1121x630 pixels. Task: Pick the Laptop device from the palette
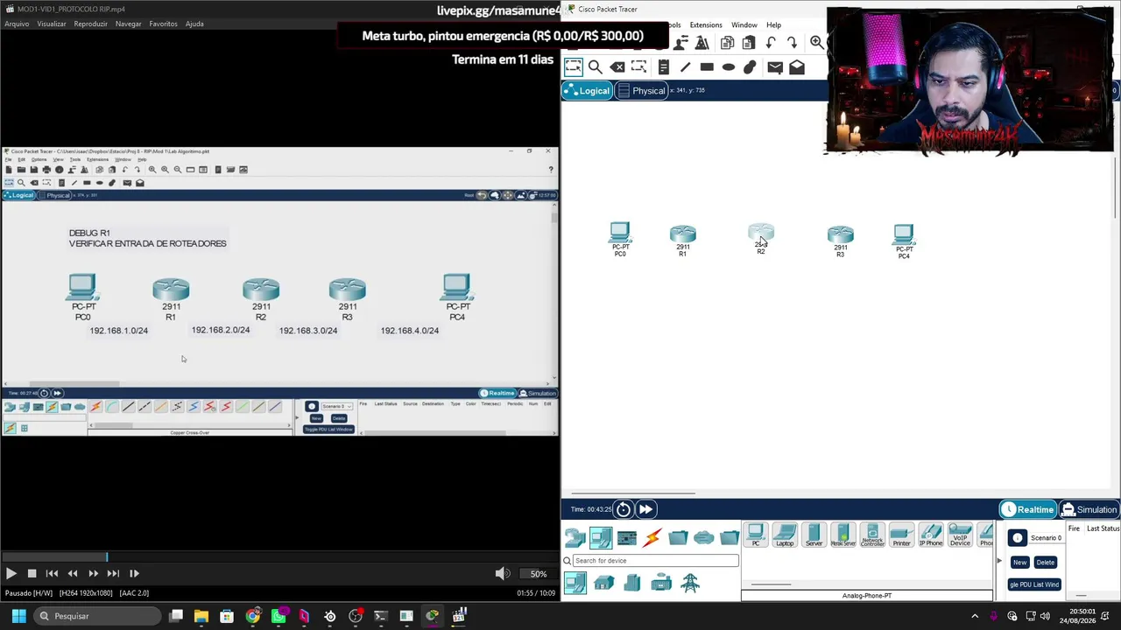pyautogui.click(x=785, y=535)
